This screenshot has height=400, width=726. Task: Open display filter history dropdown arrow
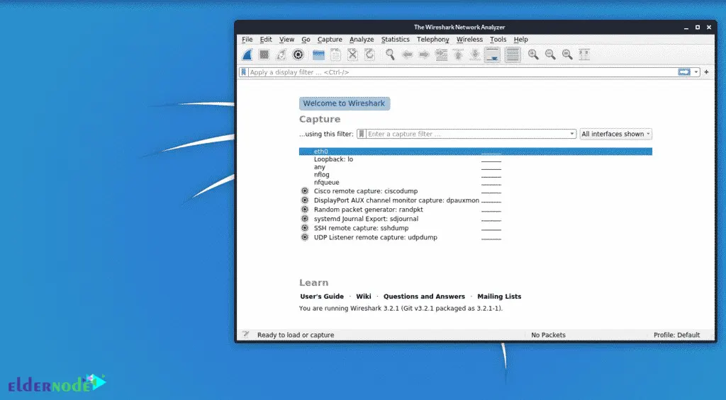pos(696,72)
